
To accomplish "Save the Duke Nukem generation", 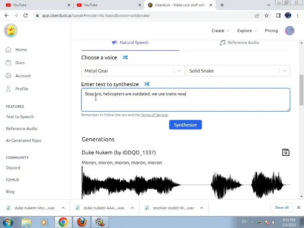I will (x=286, y=152).
